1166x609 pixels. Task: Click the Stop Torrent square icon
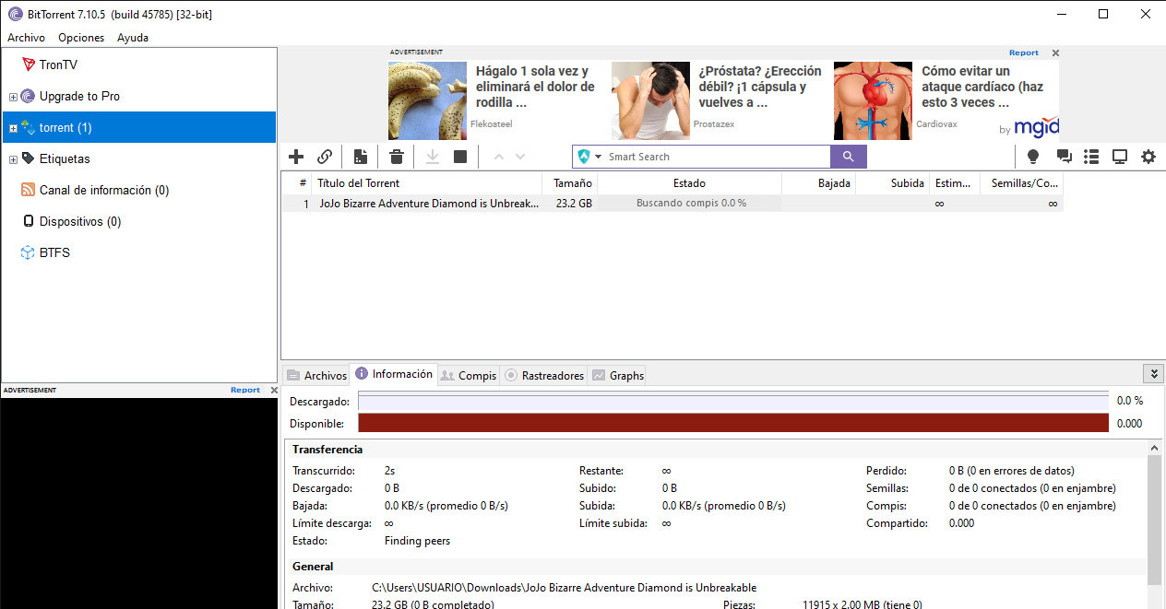click(x=460, y=157)
